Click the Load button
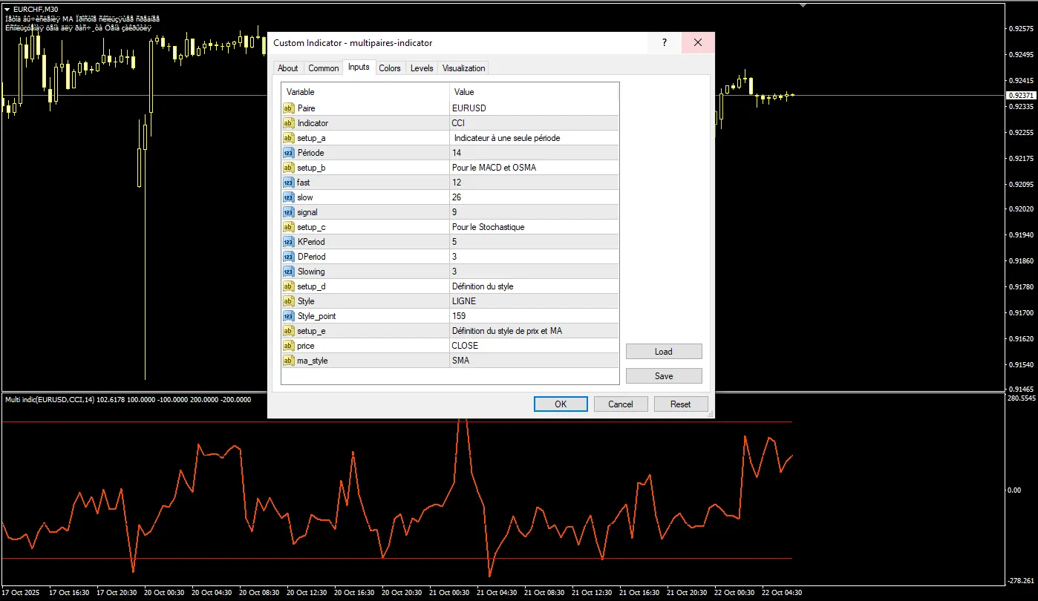This screenshot has height=601, width=1038. pyautogui.click(x=663, y=352)
